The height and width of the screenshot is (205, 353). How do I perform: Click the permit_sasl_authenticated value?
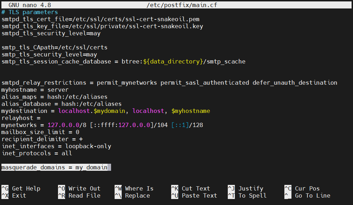(205, 83)
